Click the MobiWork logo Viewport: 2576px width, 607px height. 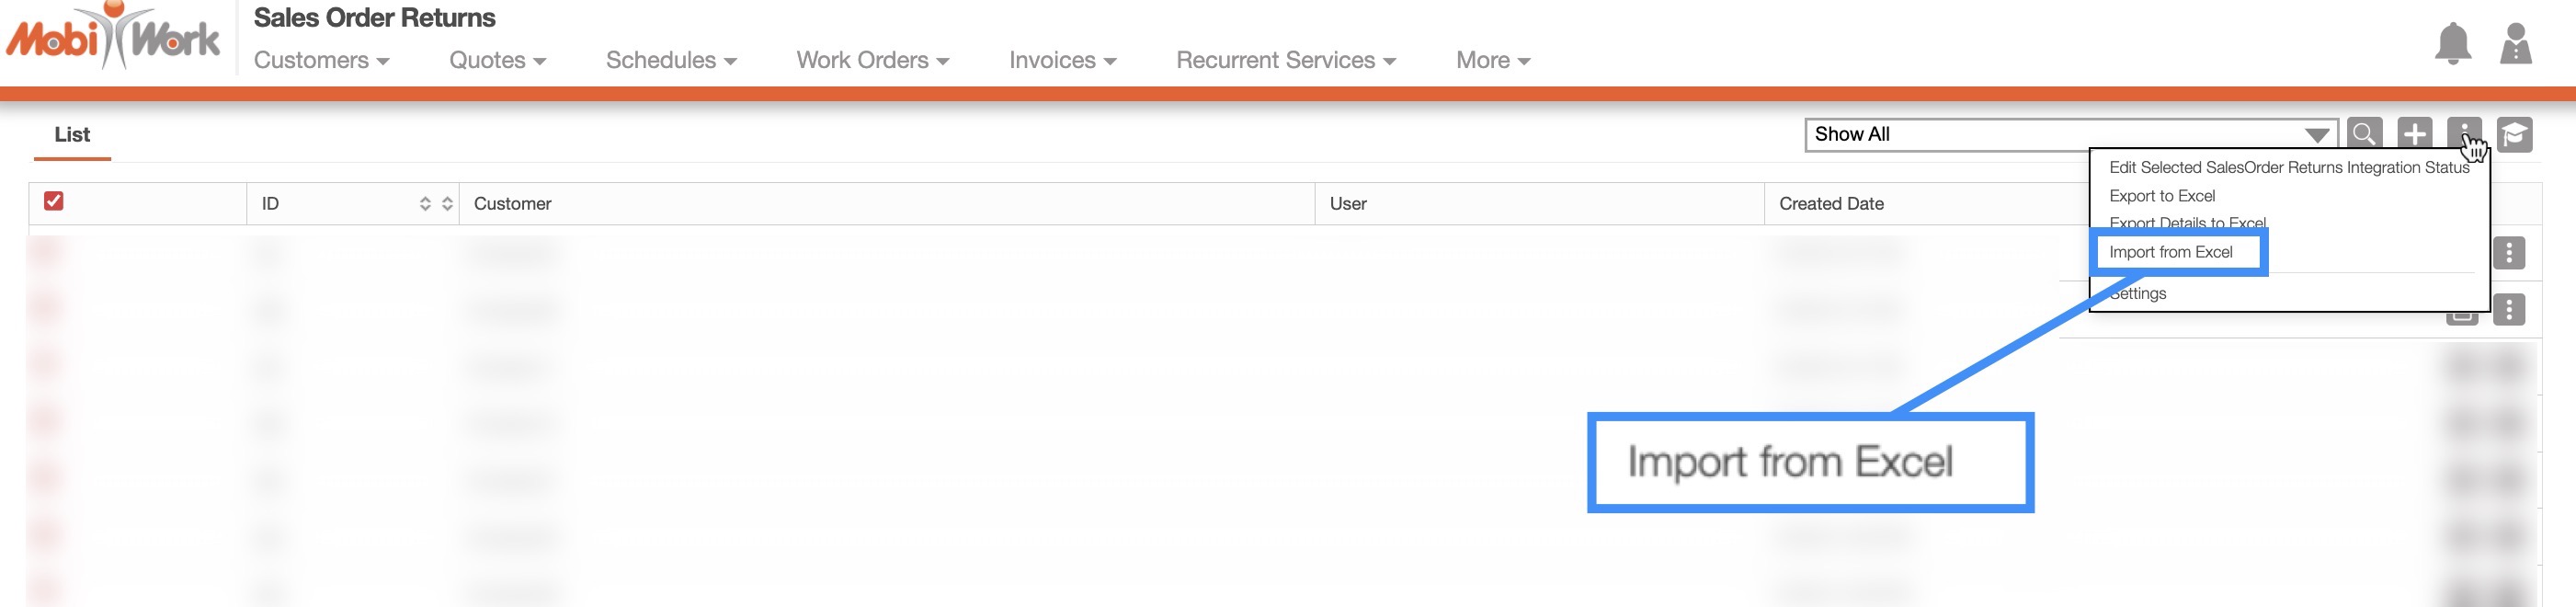pyautogui.click(x=113, y=38)
